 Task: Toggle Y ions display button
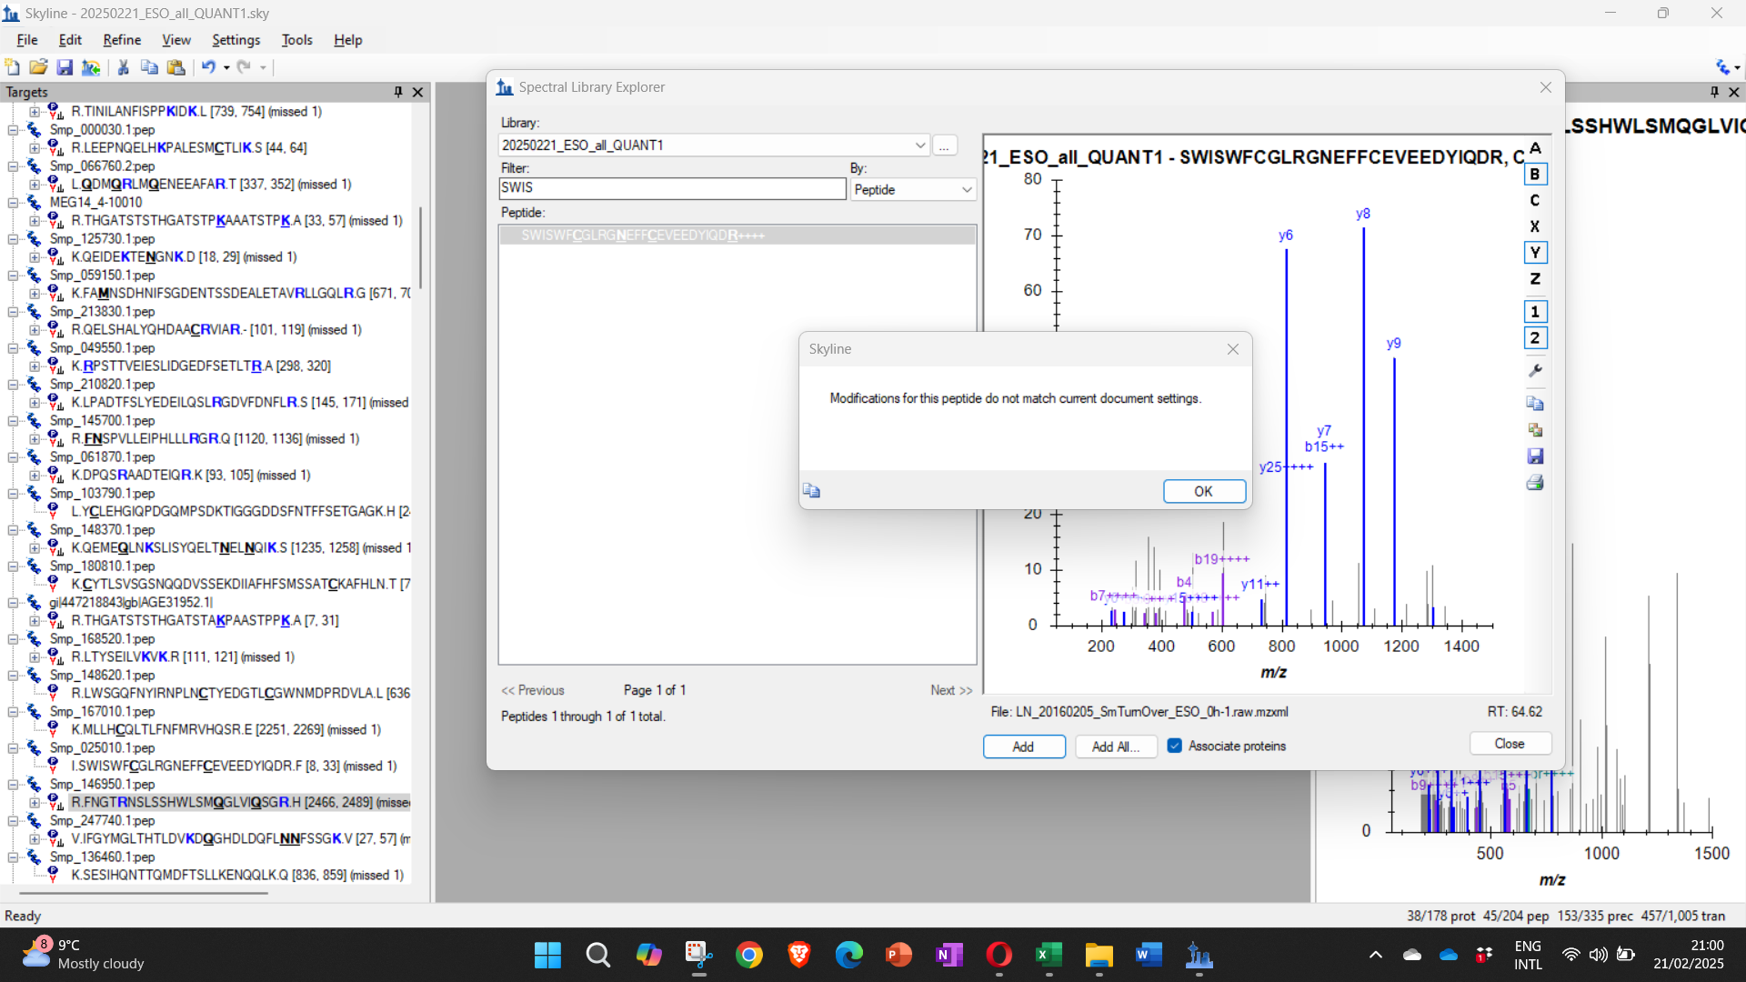coord(1535,253)
